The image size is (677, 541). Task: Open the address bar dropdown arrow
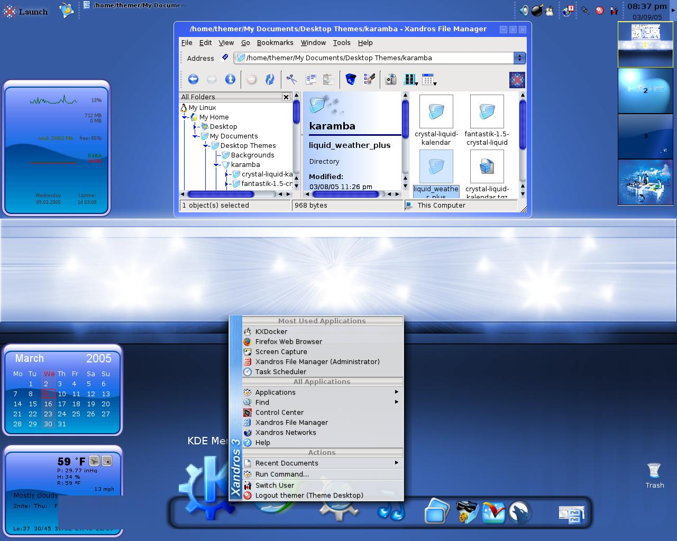click(519, 58)
